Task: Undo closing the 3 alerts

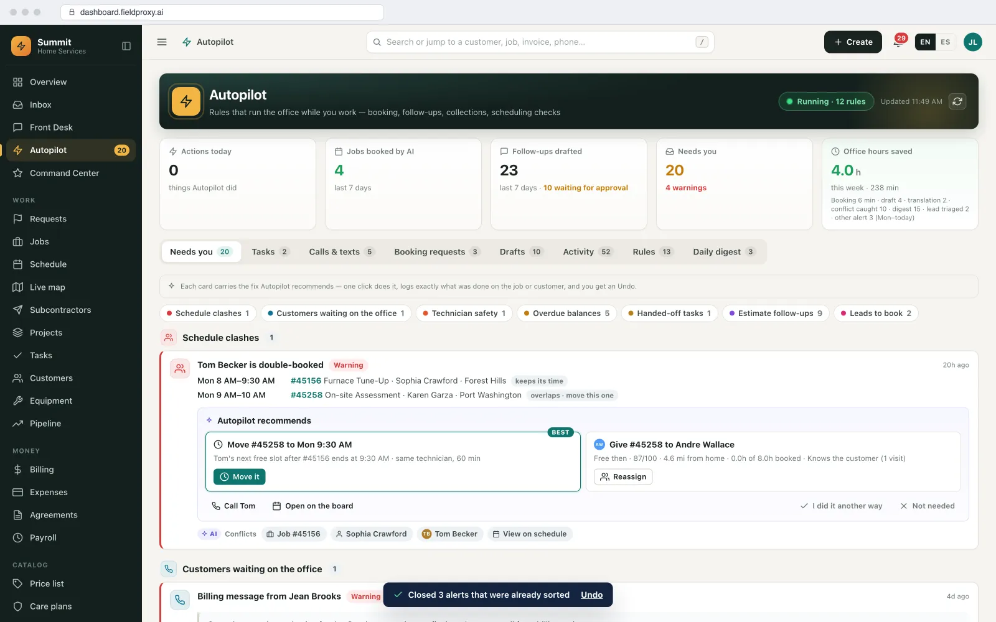Action: (591, 595)
